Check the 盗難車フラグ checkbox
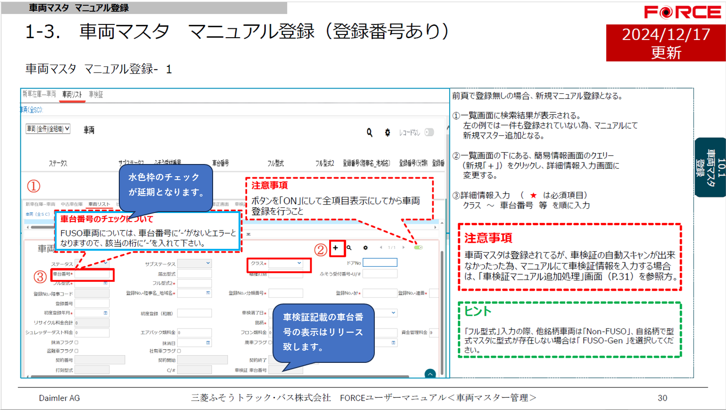Viewport: 726px width, 410px height. [76, 351]
